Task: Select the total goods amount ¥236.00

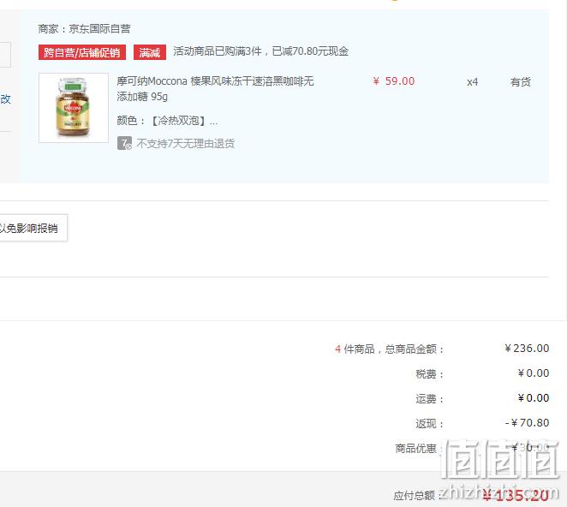Action: 527,349
